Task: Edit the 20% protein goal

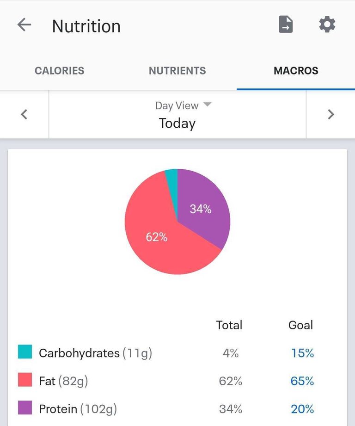Action: point(302,409)
